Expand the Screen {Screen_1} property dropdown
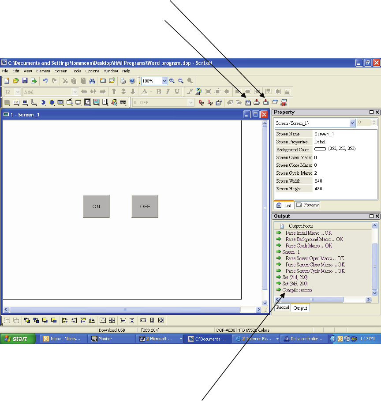The width and height of the screenshot is (381, 401). pyautogui.click(x=352, y=123)
